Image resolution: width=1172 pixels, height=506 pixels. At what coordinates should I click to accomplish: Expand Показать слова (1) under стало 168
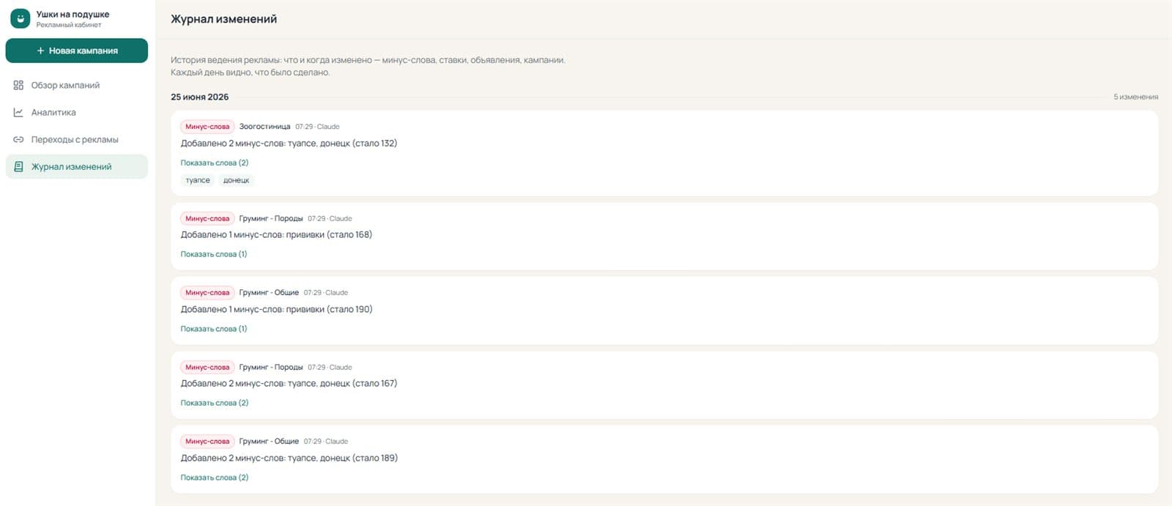214,254
